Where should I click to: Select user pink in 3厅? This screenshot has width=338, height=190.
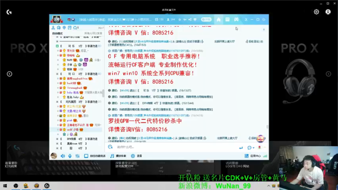69,120
